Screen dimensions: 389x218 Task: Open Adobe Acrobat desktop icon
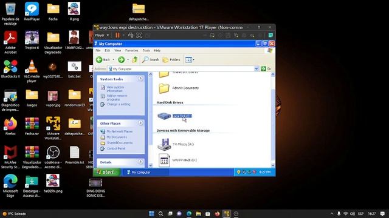pyautogui.click(x=10, y=42)
